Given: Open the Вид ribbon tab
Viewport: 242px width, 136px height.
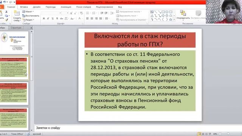Looking at the screenshot, I should (x=120, y=7).
